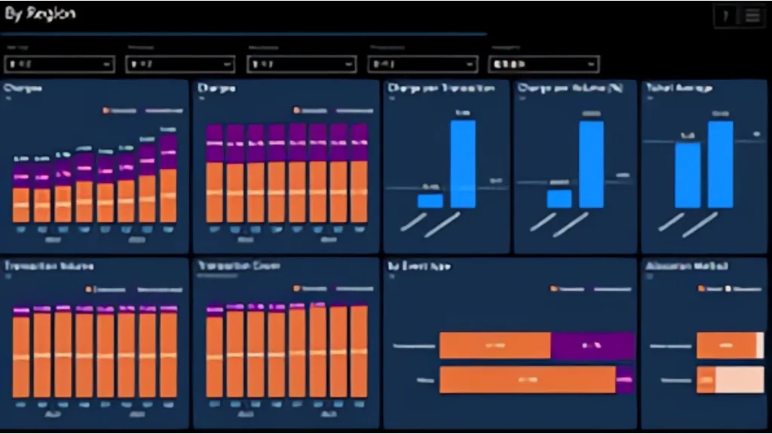The width and height of the screenshot is (772, 434).
Task: Open the third filter dropdown
Action: click(x=301, y=65)
